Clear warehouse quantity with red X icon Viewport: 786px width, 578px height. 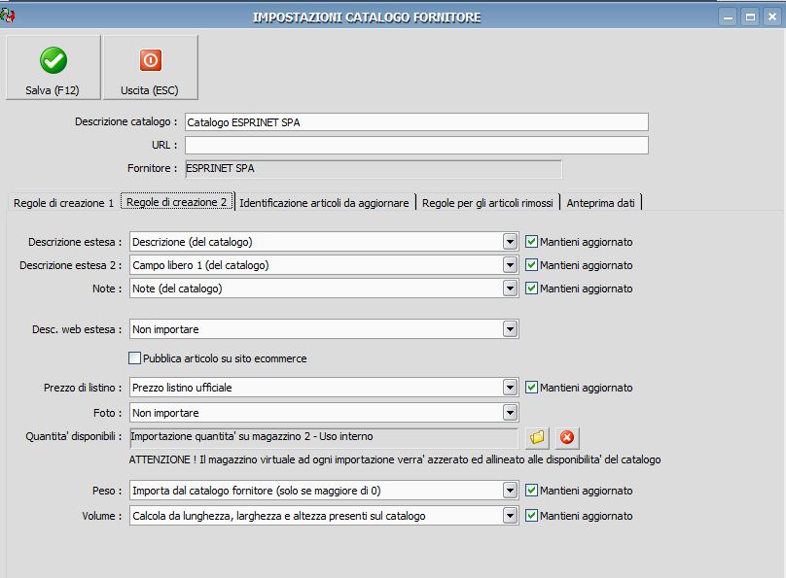click(567, 437)
